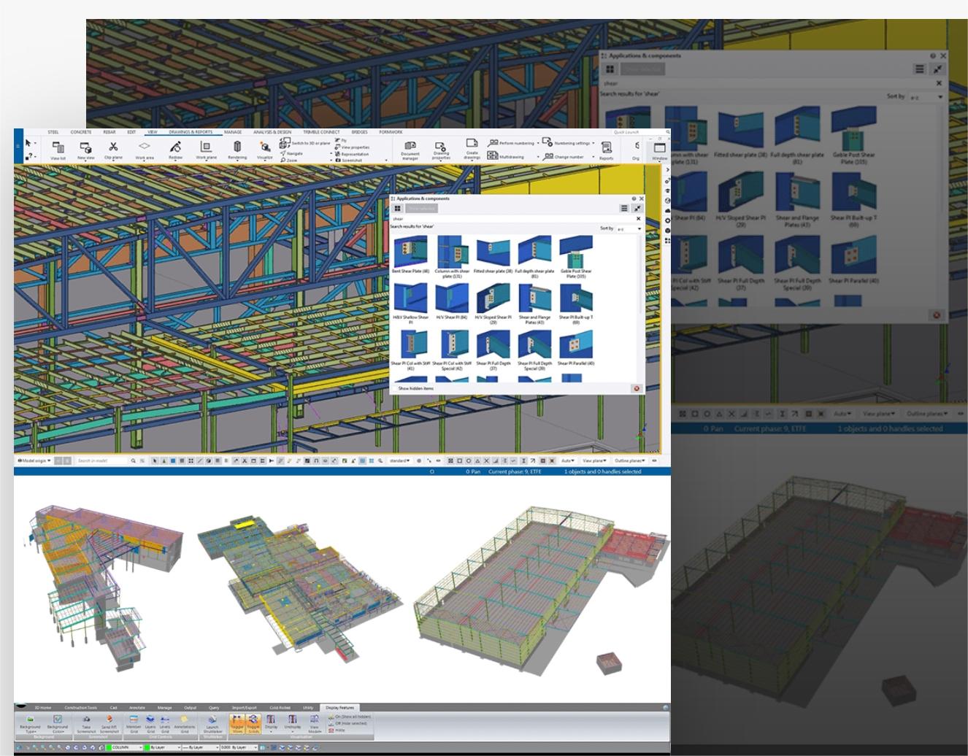Open the Sort by dropdown
Viewport: 968px width, 756px height.
point(629,229)
